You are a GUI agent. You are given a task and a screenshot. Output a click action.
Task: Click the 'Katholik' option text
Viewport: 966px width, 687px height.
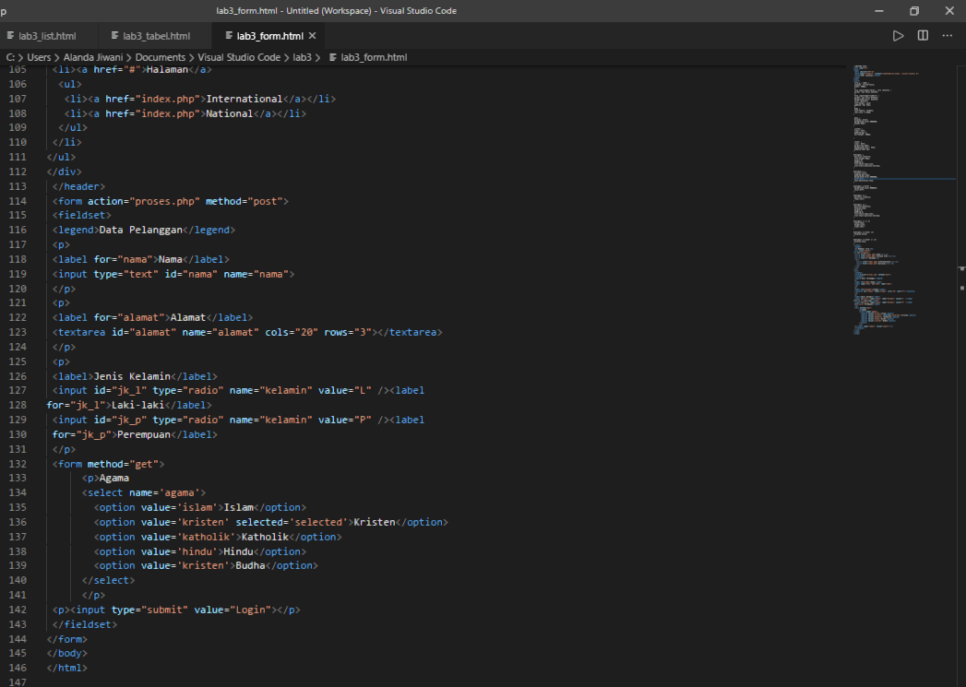pos(265,537)
